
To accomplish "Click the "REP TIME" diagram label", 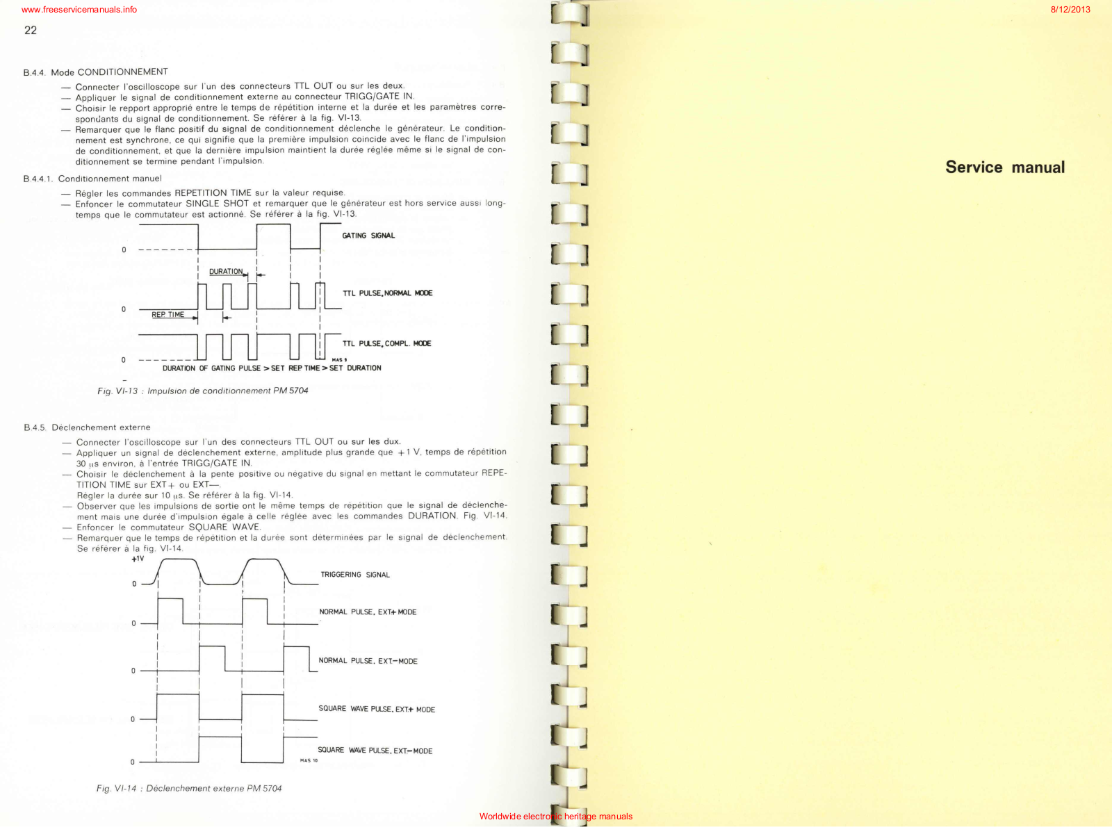I will [168, 315].
